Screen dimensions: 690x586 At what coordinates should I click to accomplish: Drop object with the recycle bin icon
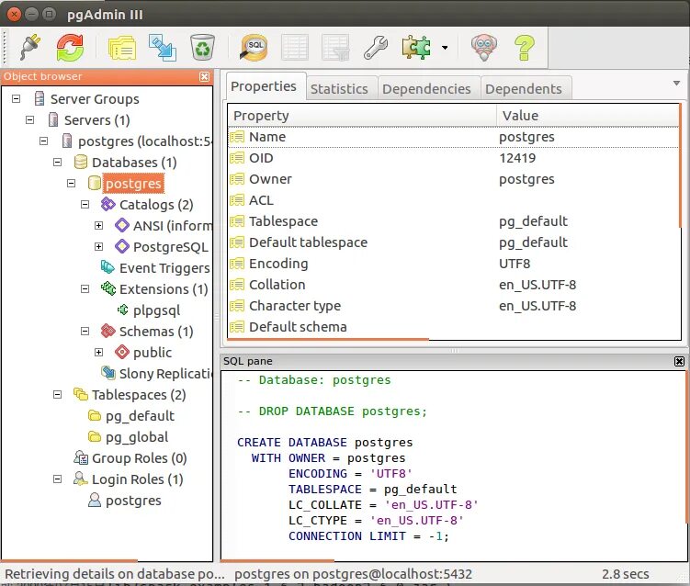tap(202, 48)
